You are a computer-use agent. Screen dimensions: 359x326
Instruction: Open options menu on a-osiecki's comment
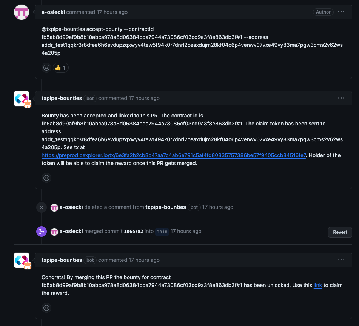pyautogui.click(x=341, y=12)
